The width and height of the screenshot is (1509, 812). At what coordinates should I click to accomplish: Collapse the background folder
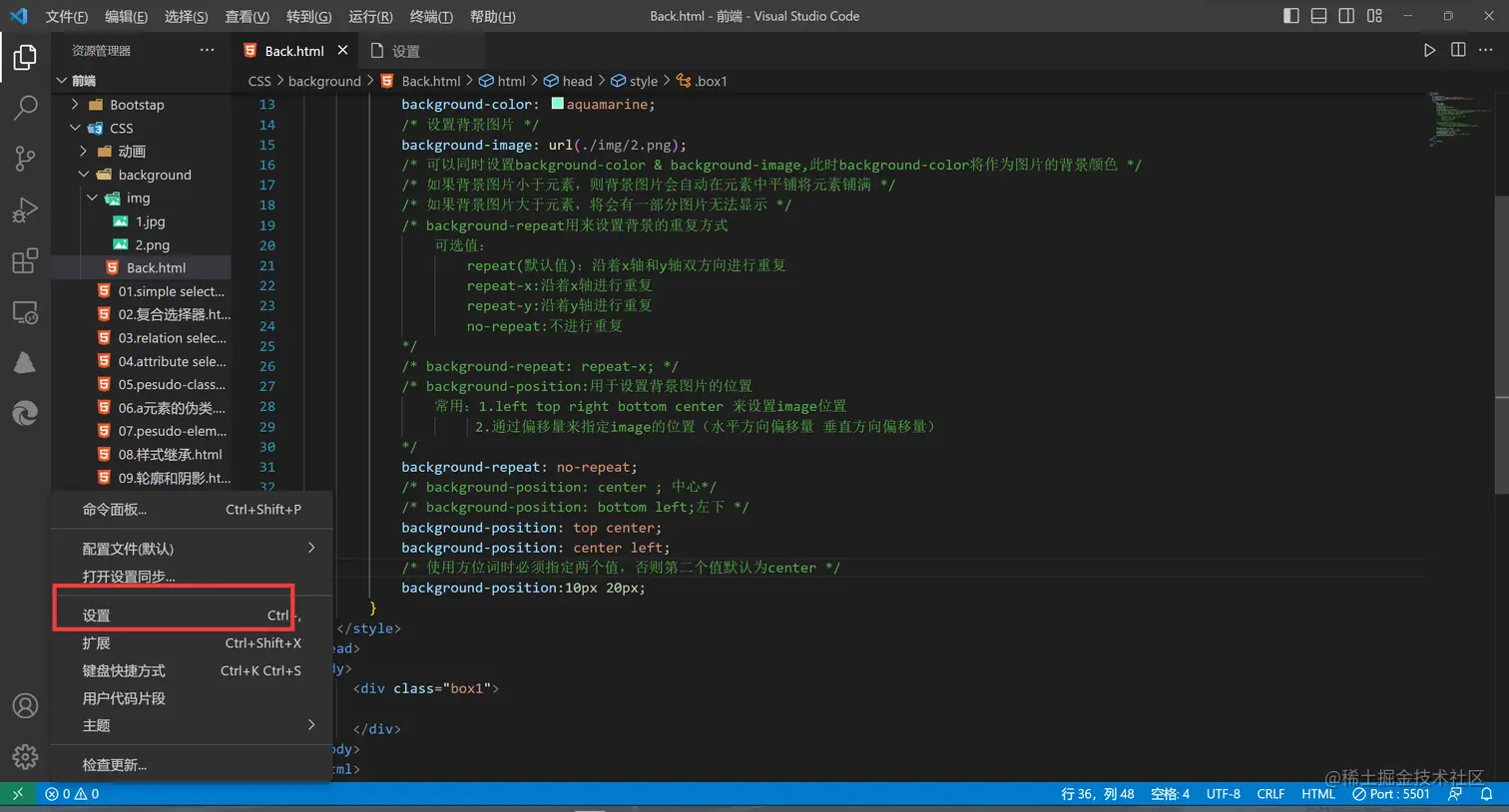[84, 175]
